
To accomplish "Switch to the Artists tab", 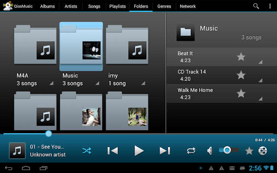I will [71, 6].
